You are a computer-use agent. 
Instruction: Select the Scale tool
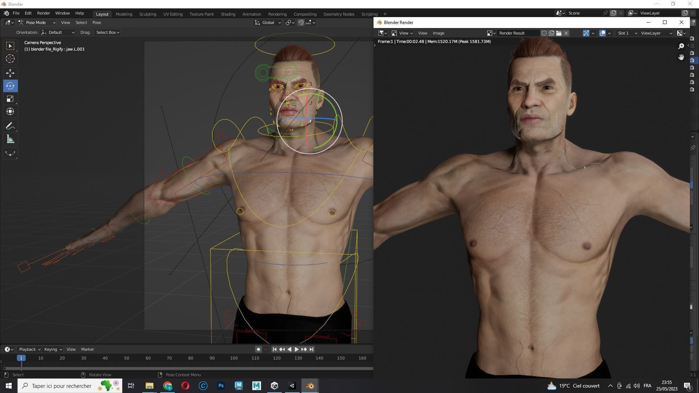tap(10, 98)
